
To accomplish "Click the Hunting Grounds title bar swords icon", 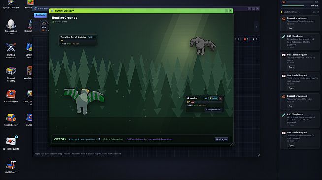I will [52, 11].
